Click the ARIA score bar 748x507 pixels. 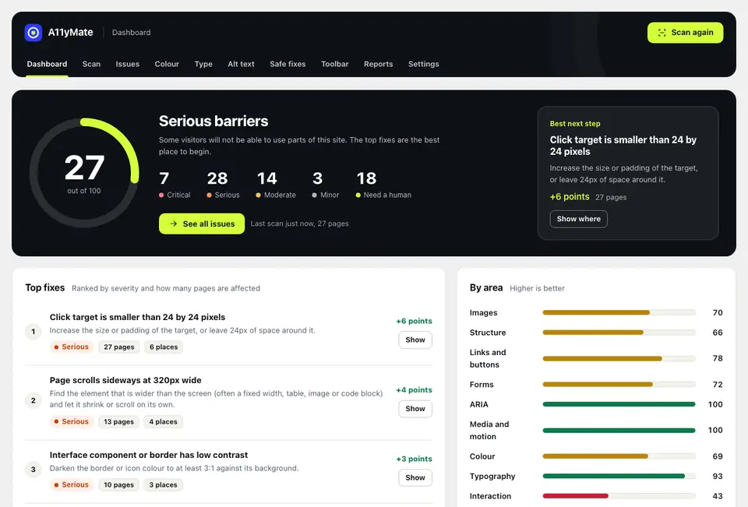619,404
